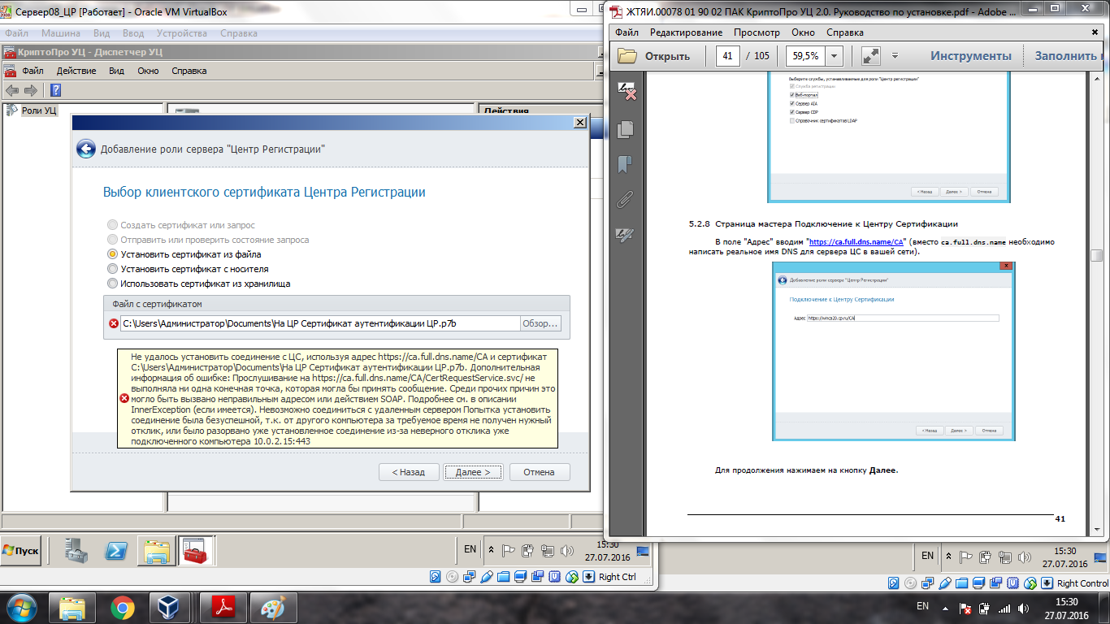1110x624 pixels.
Task: Select the 'Роли УЦ' tree node
Action: (x=38, y=110)
